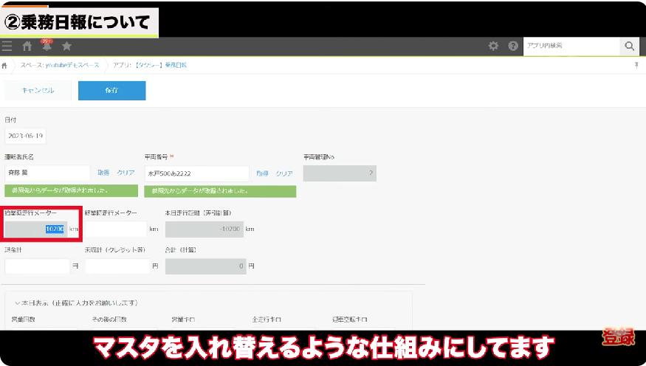Open the hamburger navigation menu

(7, 46)
